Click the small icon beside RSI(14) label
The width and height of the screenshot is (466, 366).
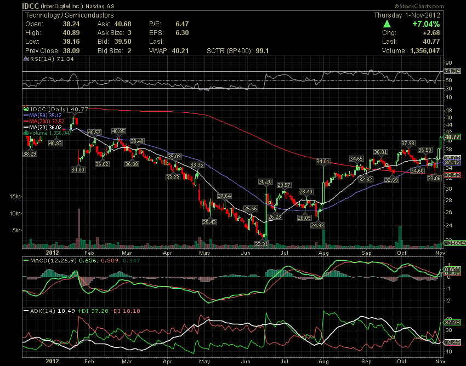25,59
